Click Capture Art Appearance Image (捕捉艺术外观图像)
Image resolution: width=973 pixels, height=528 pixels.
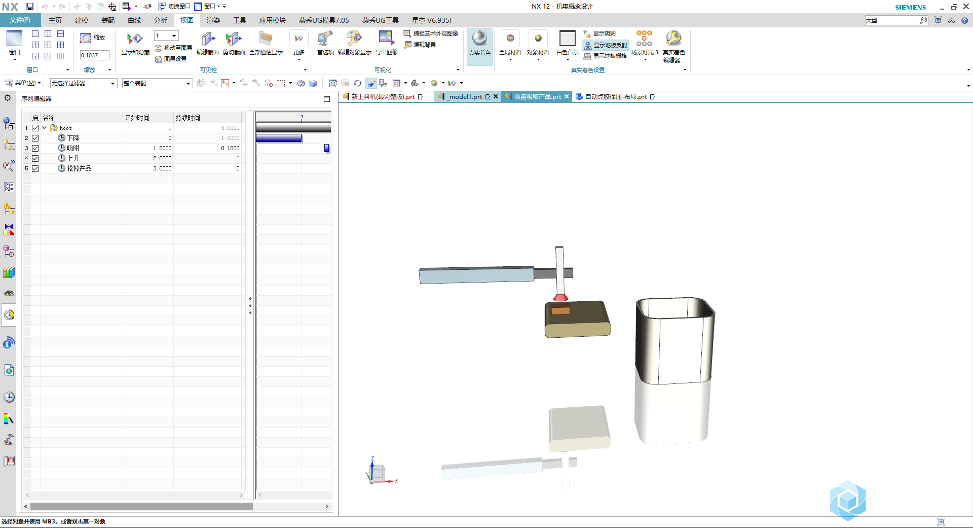[x=431, y=33]
